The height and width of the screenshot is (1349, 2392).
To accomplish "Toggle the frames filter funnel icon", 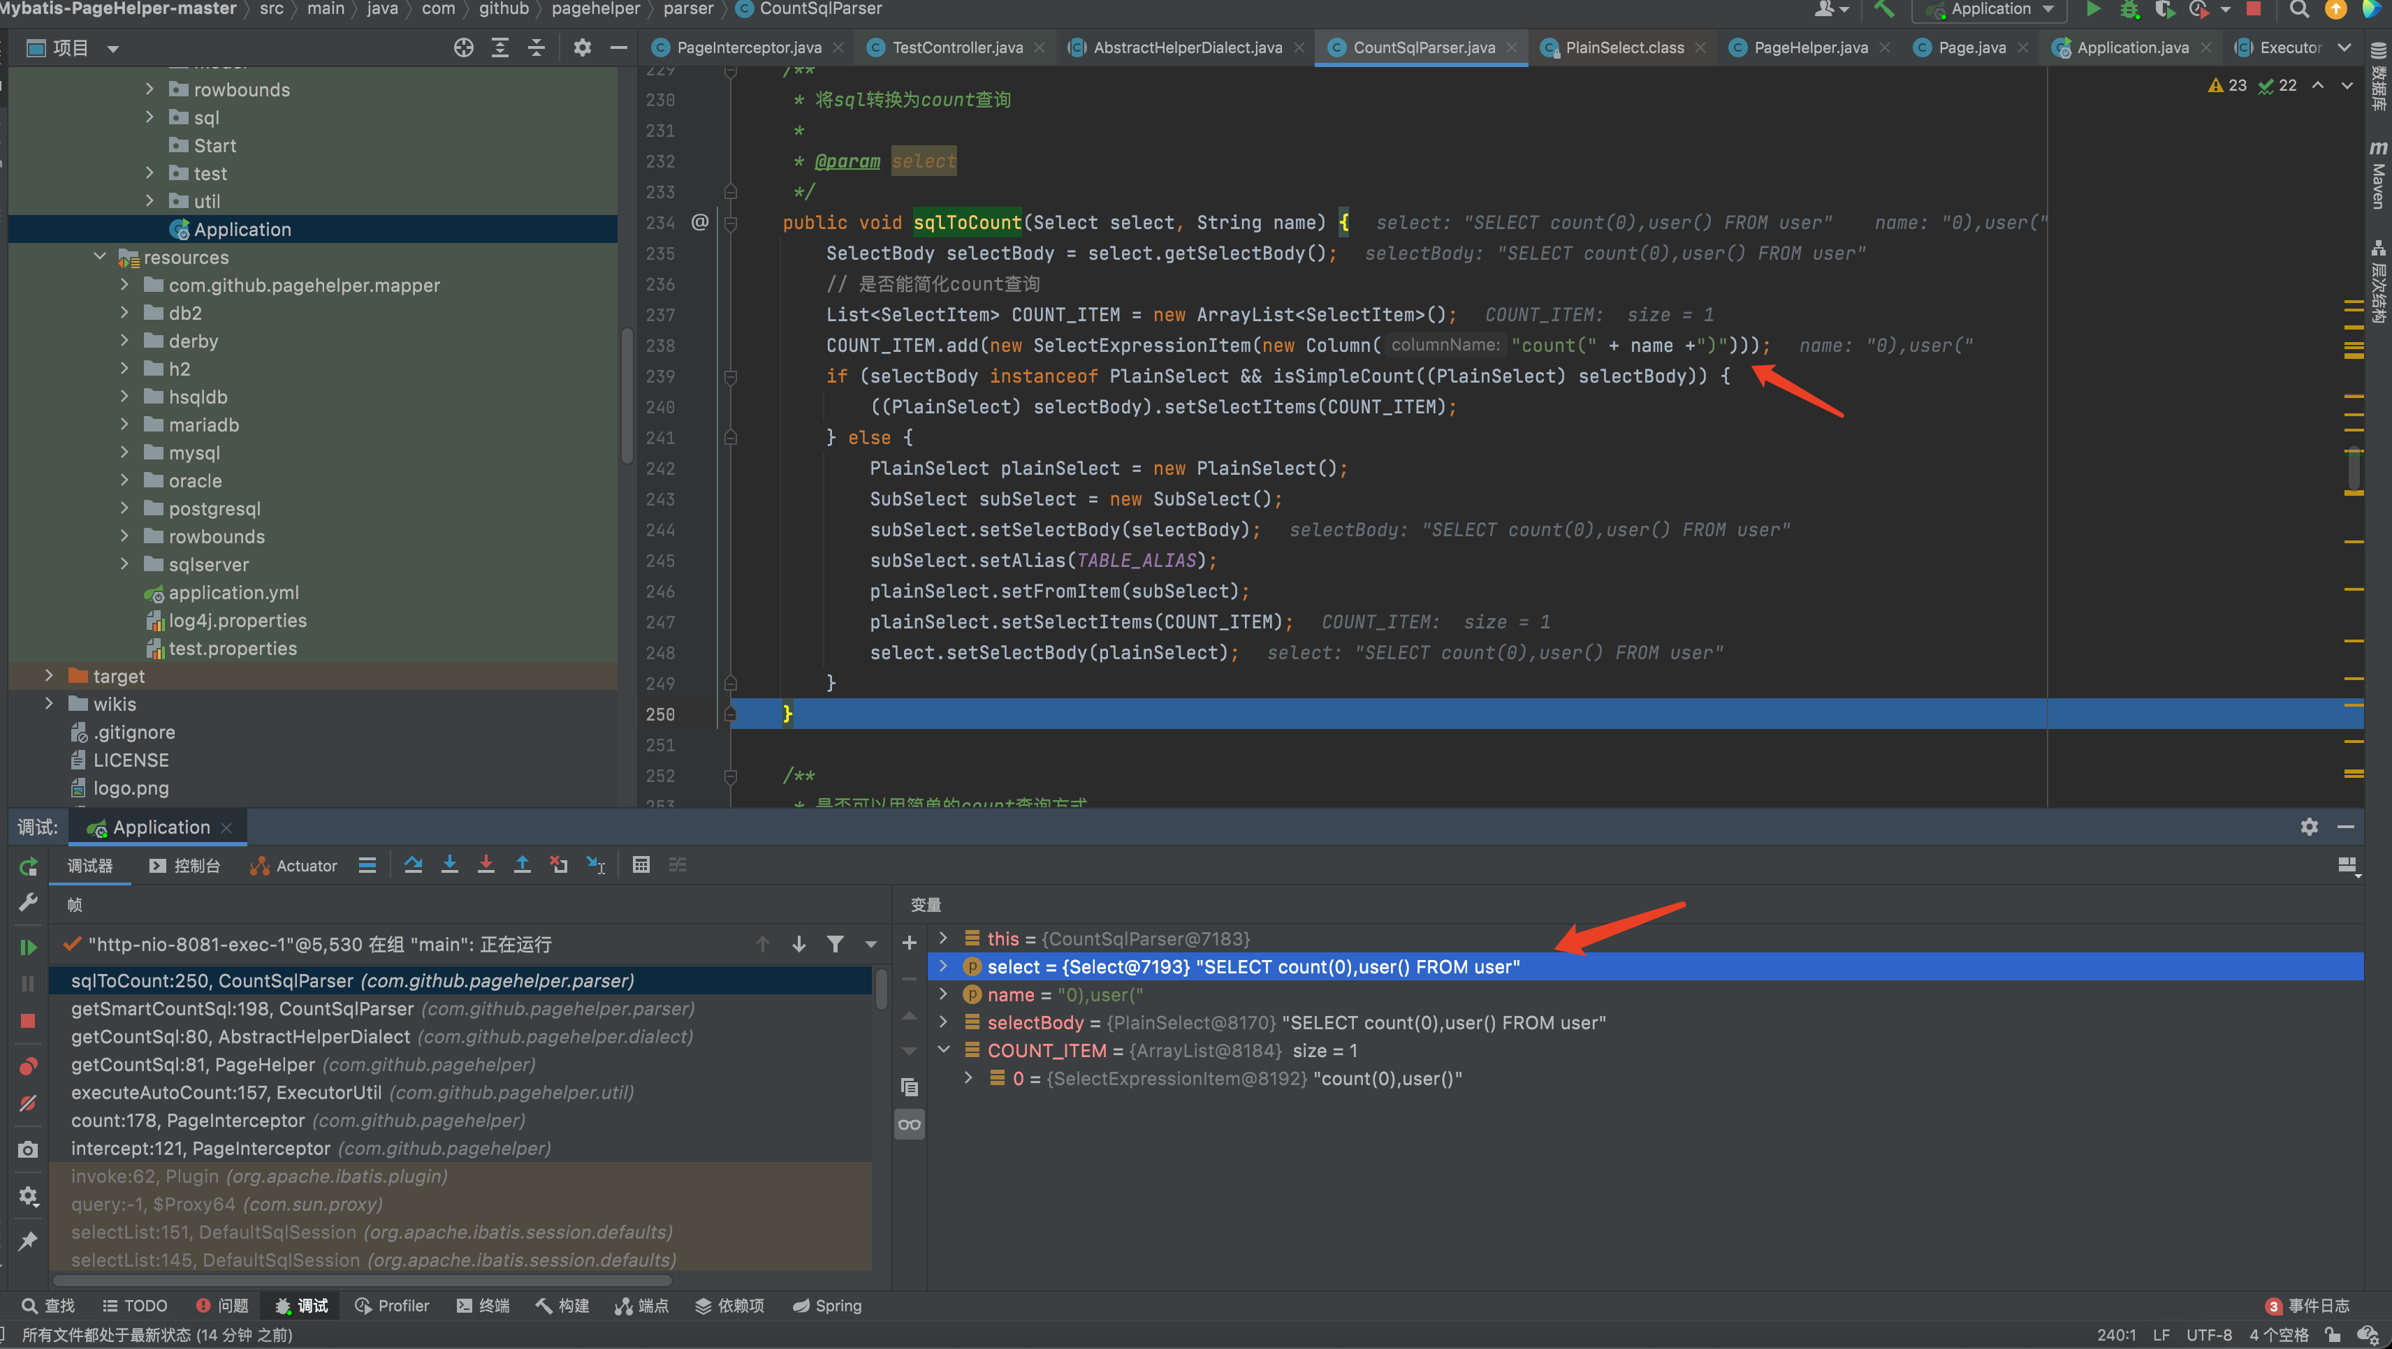I will point(835,943).
